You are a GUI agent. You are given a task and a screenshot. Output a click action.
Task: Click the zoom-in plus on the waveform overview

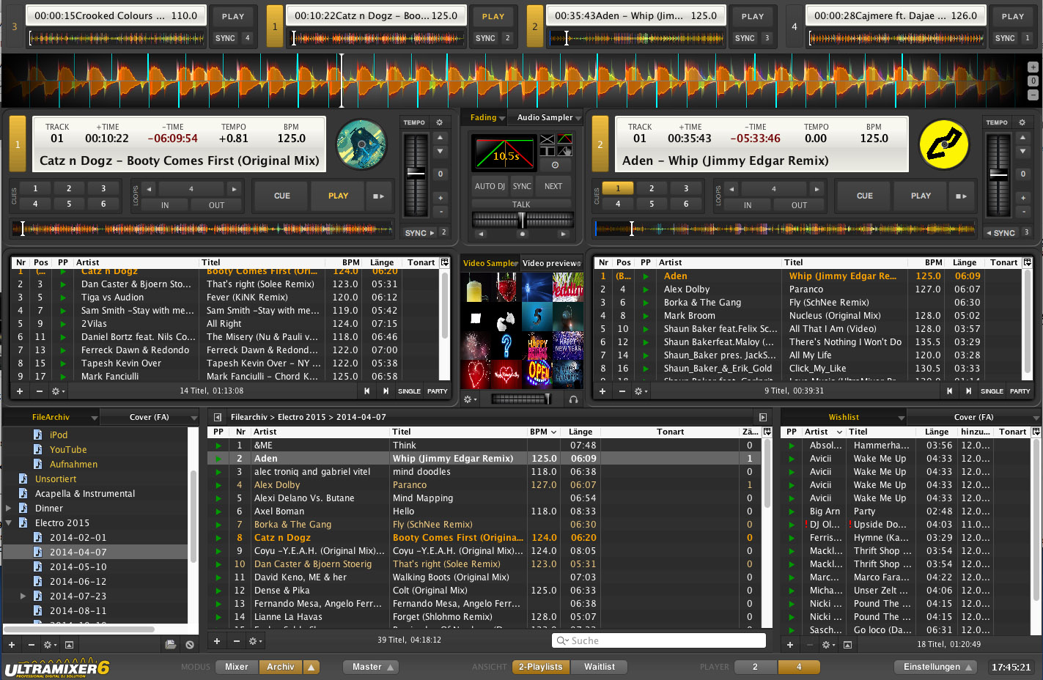point(1033,67)
